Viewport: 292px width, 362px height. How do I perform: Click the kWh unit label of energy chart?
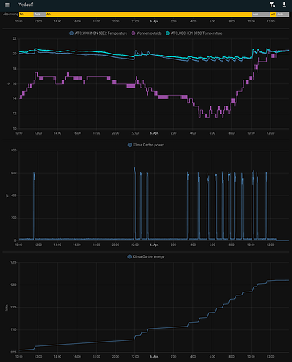pyautogui.click(x=7, y=307)
